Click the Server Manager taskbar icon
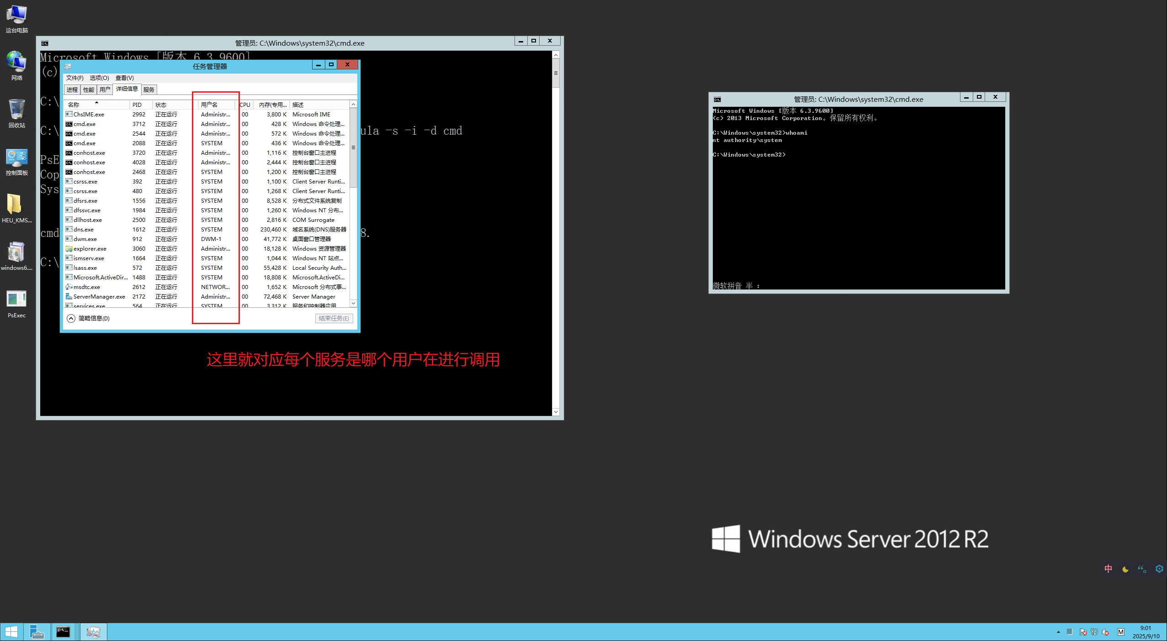 37,632
